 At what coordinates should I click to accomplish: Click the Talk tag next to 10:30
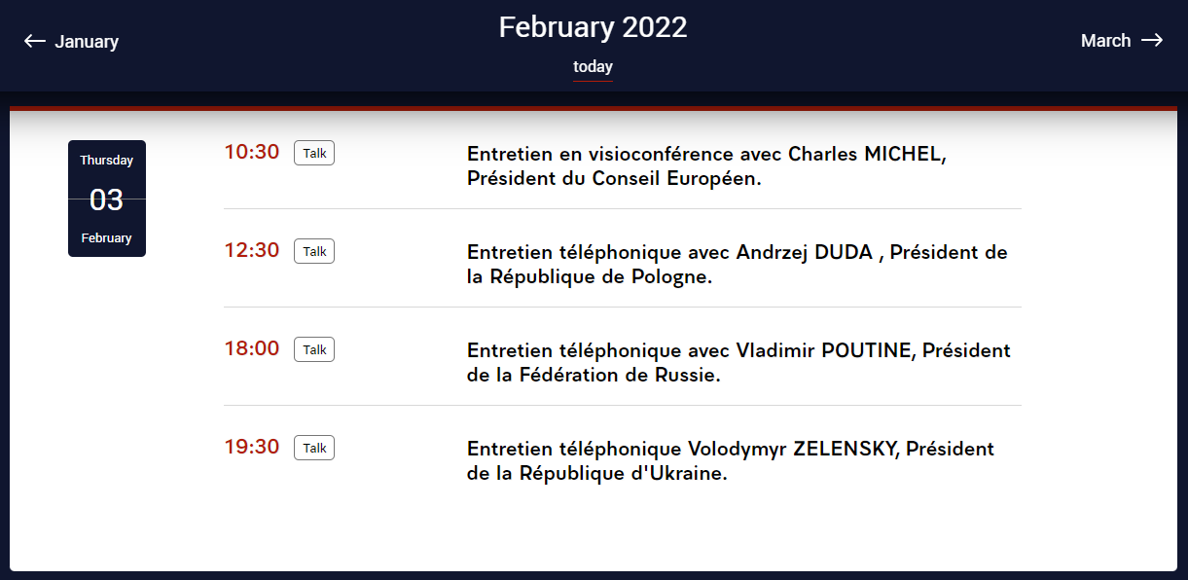(313, 152)
